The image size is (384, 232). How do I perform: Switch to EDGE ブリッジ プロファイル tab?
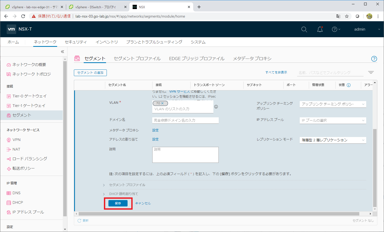pos(197,59)
